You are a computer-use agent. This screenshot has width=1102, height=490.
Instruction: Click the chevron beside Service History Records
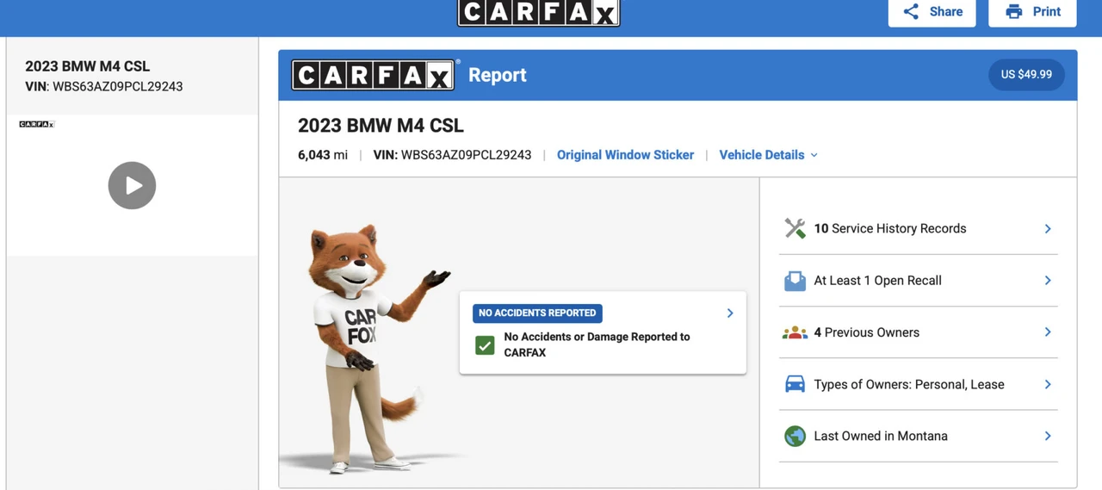[x=1048, y=228]
